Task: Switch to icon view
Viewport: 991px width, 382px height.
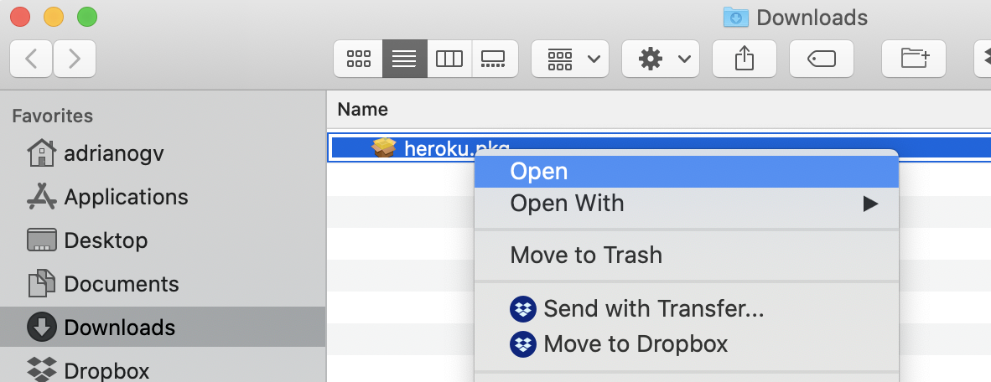Action: point(358,59)
